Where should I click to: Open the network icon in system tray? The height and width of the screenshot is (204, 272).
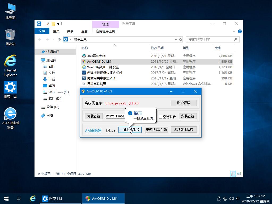(225, 199)
